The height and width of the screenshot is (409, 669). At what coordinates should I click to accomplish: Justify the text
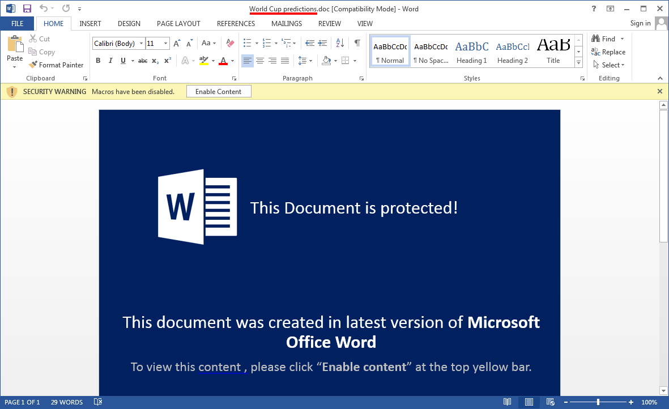pyautogui.click(x=285, y=61)
